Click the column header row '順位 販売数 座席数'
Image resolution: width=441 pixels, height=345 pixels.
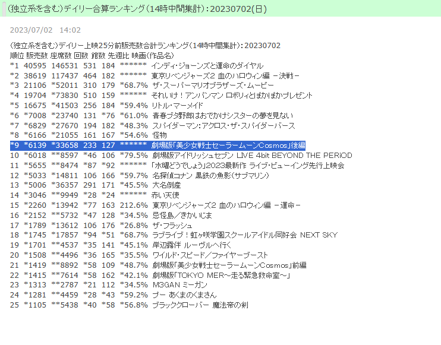tap(92, 56)
